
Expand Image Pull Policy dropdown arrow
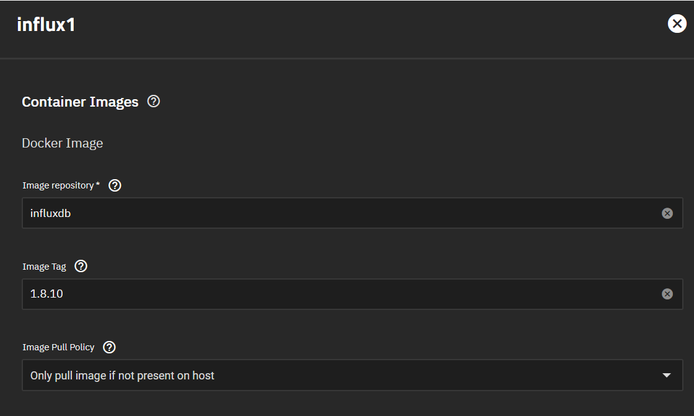[667, 375]
